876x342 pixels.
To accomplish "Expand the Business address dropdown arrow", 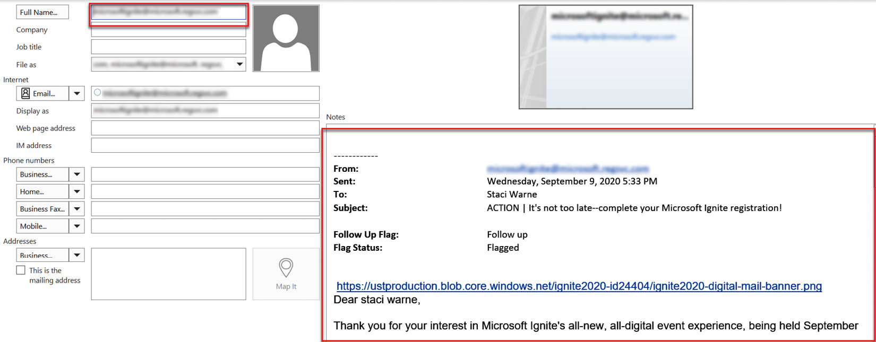I will 77,255.
